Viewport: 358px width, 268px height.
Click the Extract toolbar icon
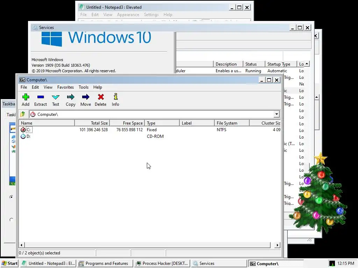click(41, 97)
